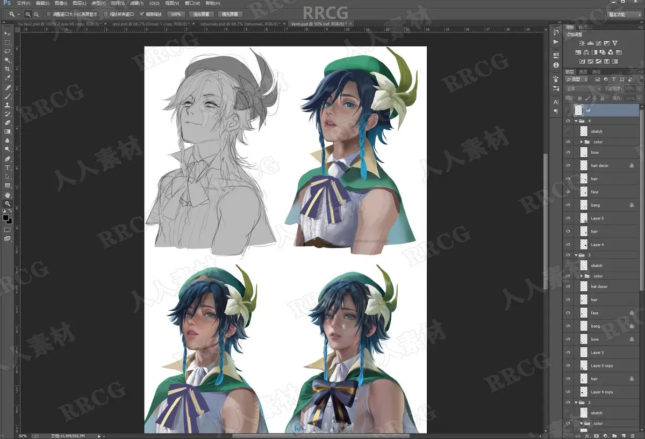Viewport: 645px width, 439px height.
Task: Select the Eraser tool
Action: coord(8,122)
